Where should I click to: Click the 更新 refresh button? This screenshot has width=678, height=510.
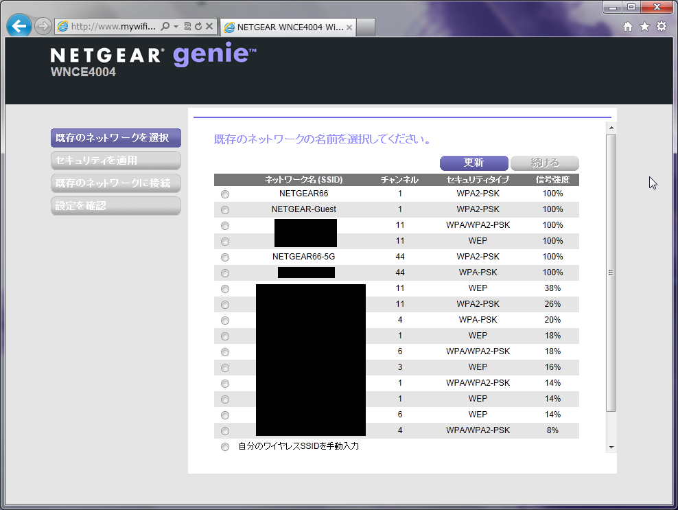tap(474, 163)
